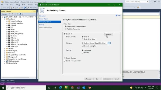161x90 pixels.
Task: Click the browse button next to File name
Action: [109, 43]
